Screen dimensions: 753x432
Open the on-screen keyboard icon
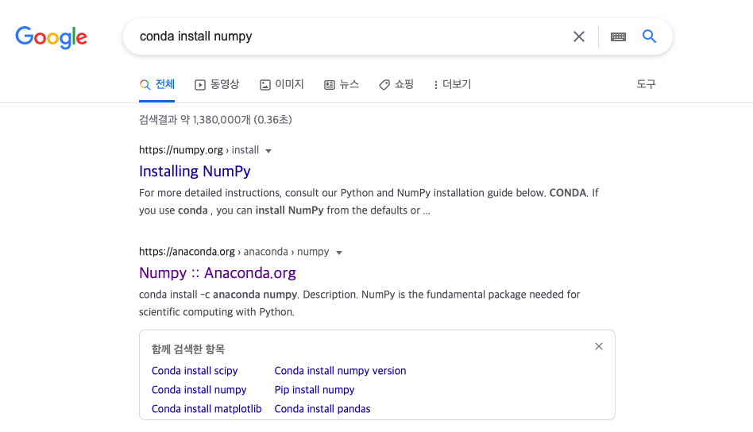[x=618, y=37]
